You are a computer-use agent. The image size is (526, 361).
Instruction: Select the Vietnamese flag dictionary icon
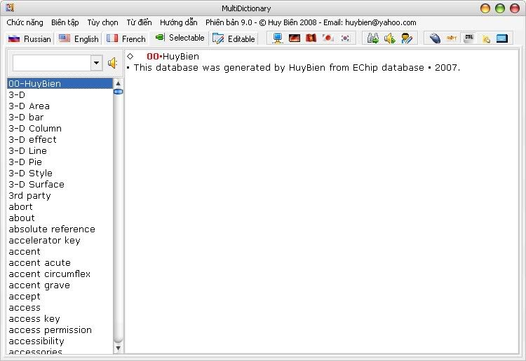(311, 38)
